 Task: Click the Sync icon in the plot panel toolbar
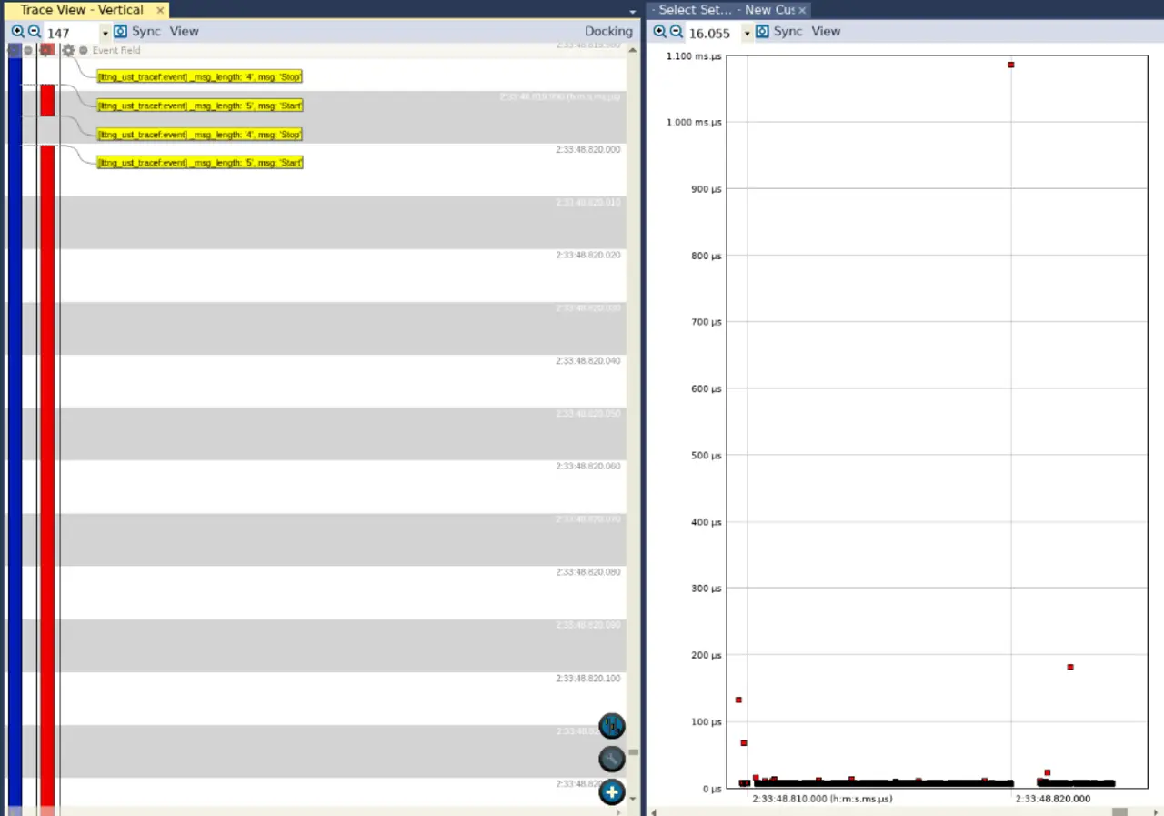762,32
